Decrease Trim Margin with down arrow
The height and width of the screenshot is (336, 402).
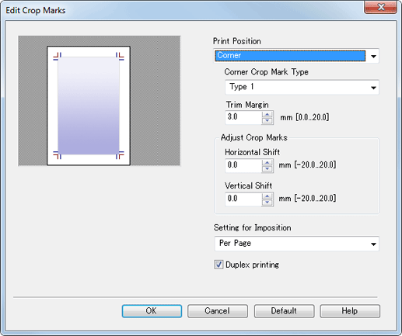click(267, 120)
